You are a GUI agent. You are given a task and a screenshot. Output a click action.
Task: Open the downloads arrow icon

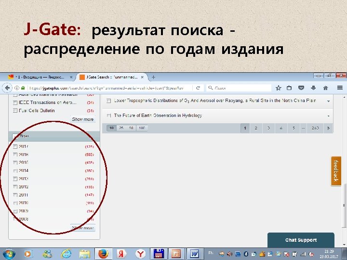[313, 88]
